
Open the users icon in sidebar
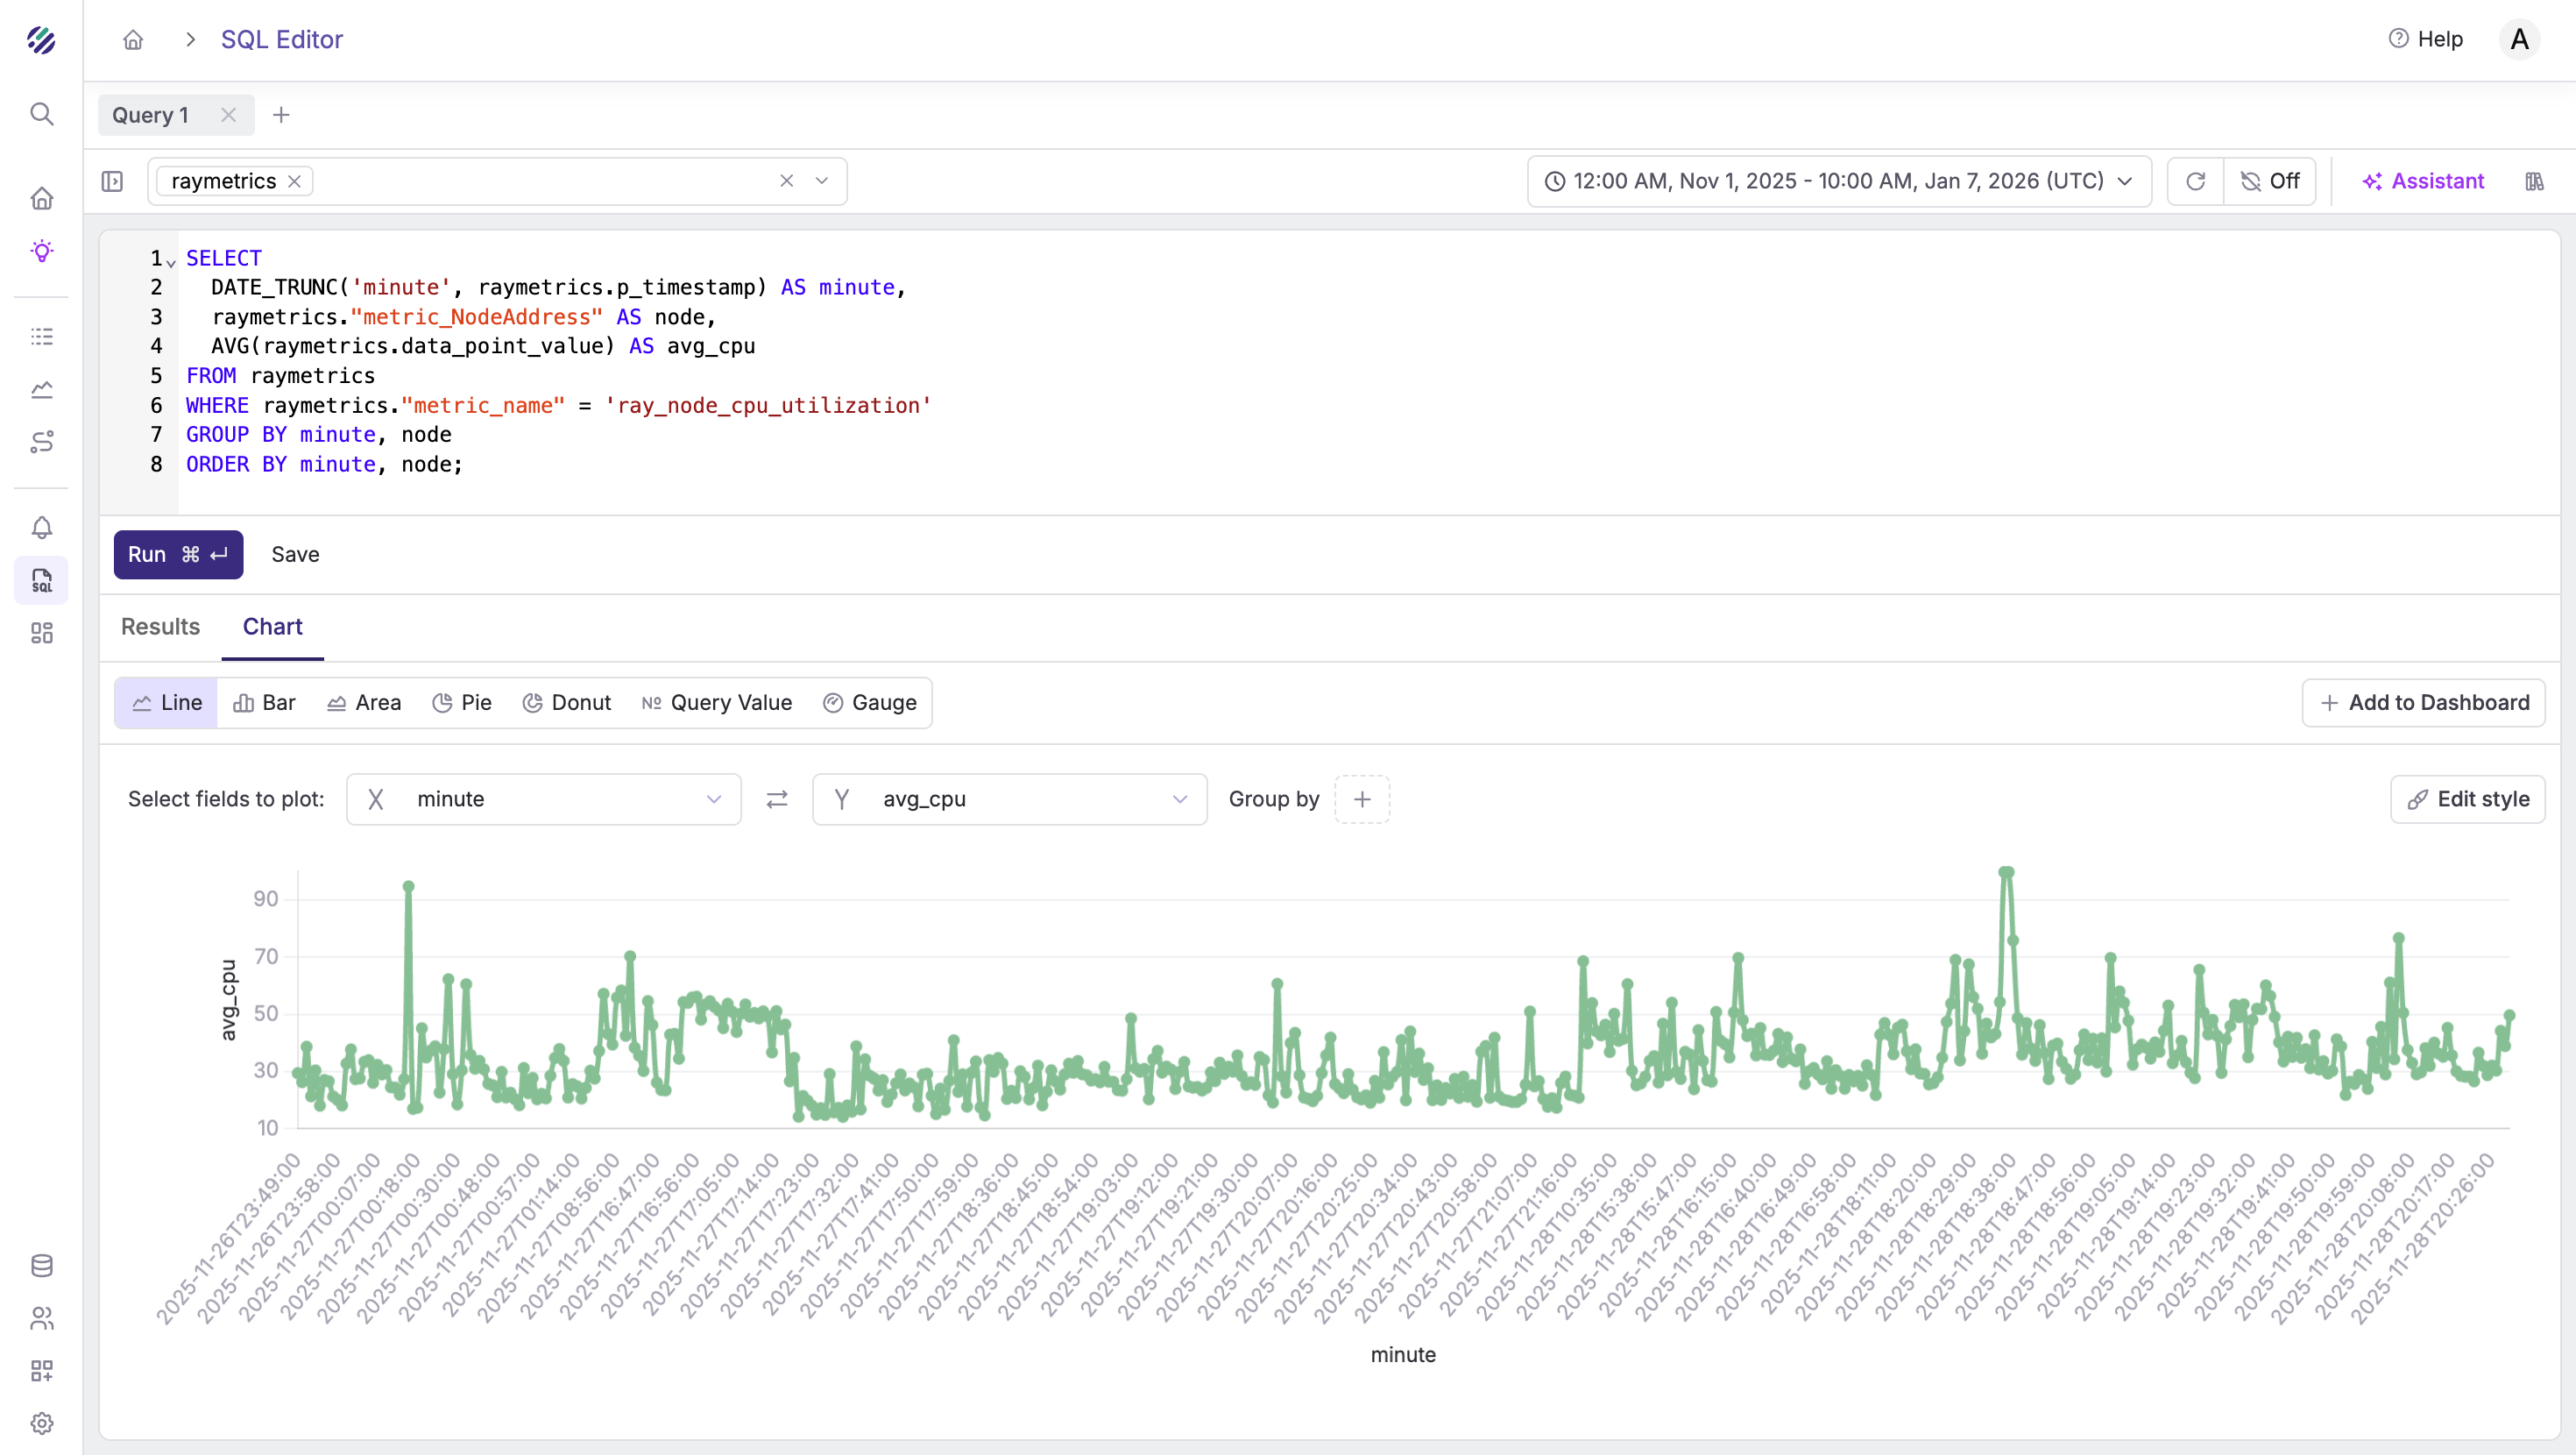point(41,1318)
